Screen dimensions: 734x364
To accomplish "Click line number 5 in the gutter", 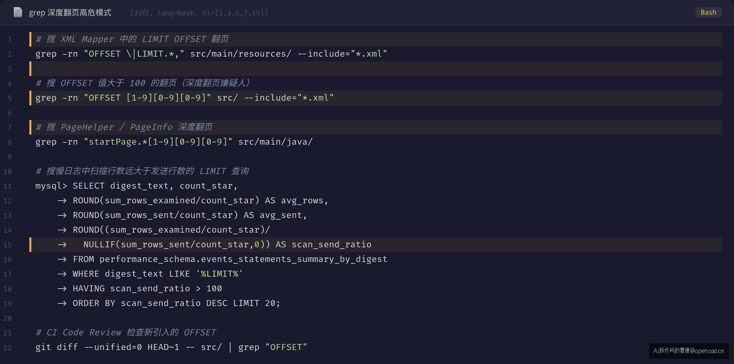I will pyautogui.click(x=10, y=98).
